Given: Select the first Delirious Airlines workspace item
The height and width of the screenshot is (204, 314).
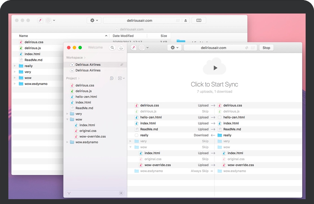Looking at the screenshot, I should (x=88, y=65).
